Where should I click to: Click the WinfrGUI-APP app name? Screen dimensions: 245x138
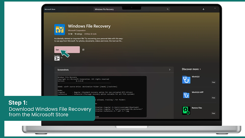197,92
